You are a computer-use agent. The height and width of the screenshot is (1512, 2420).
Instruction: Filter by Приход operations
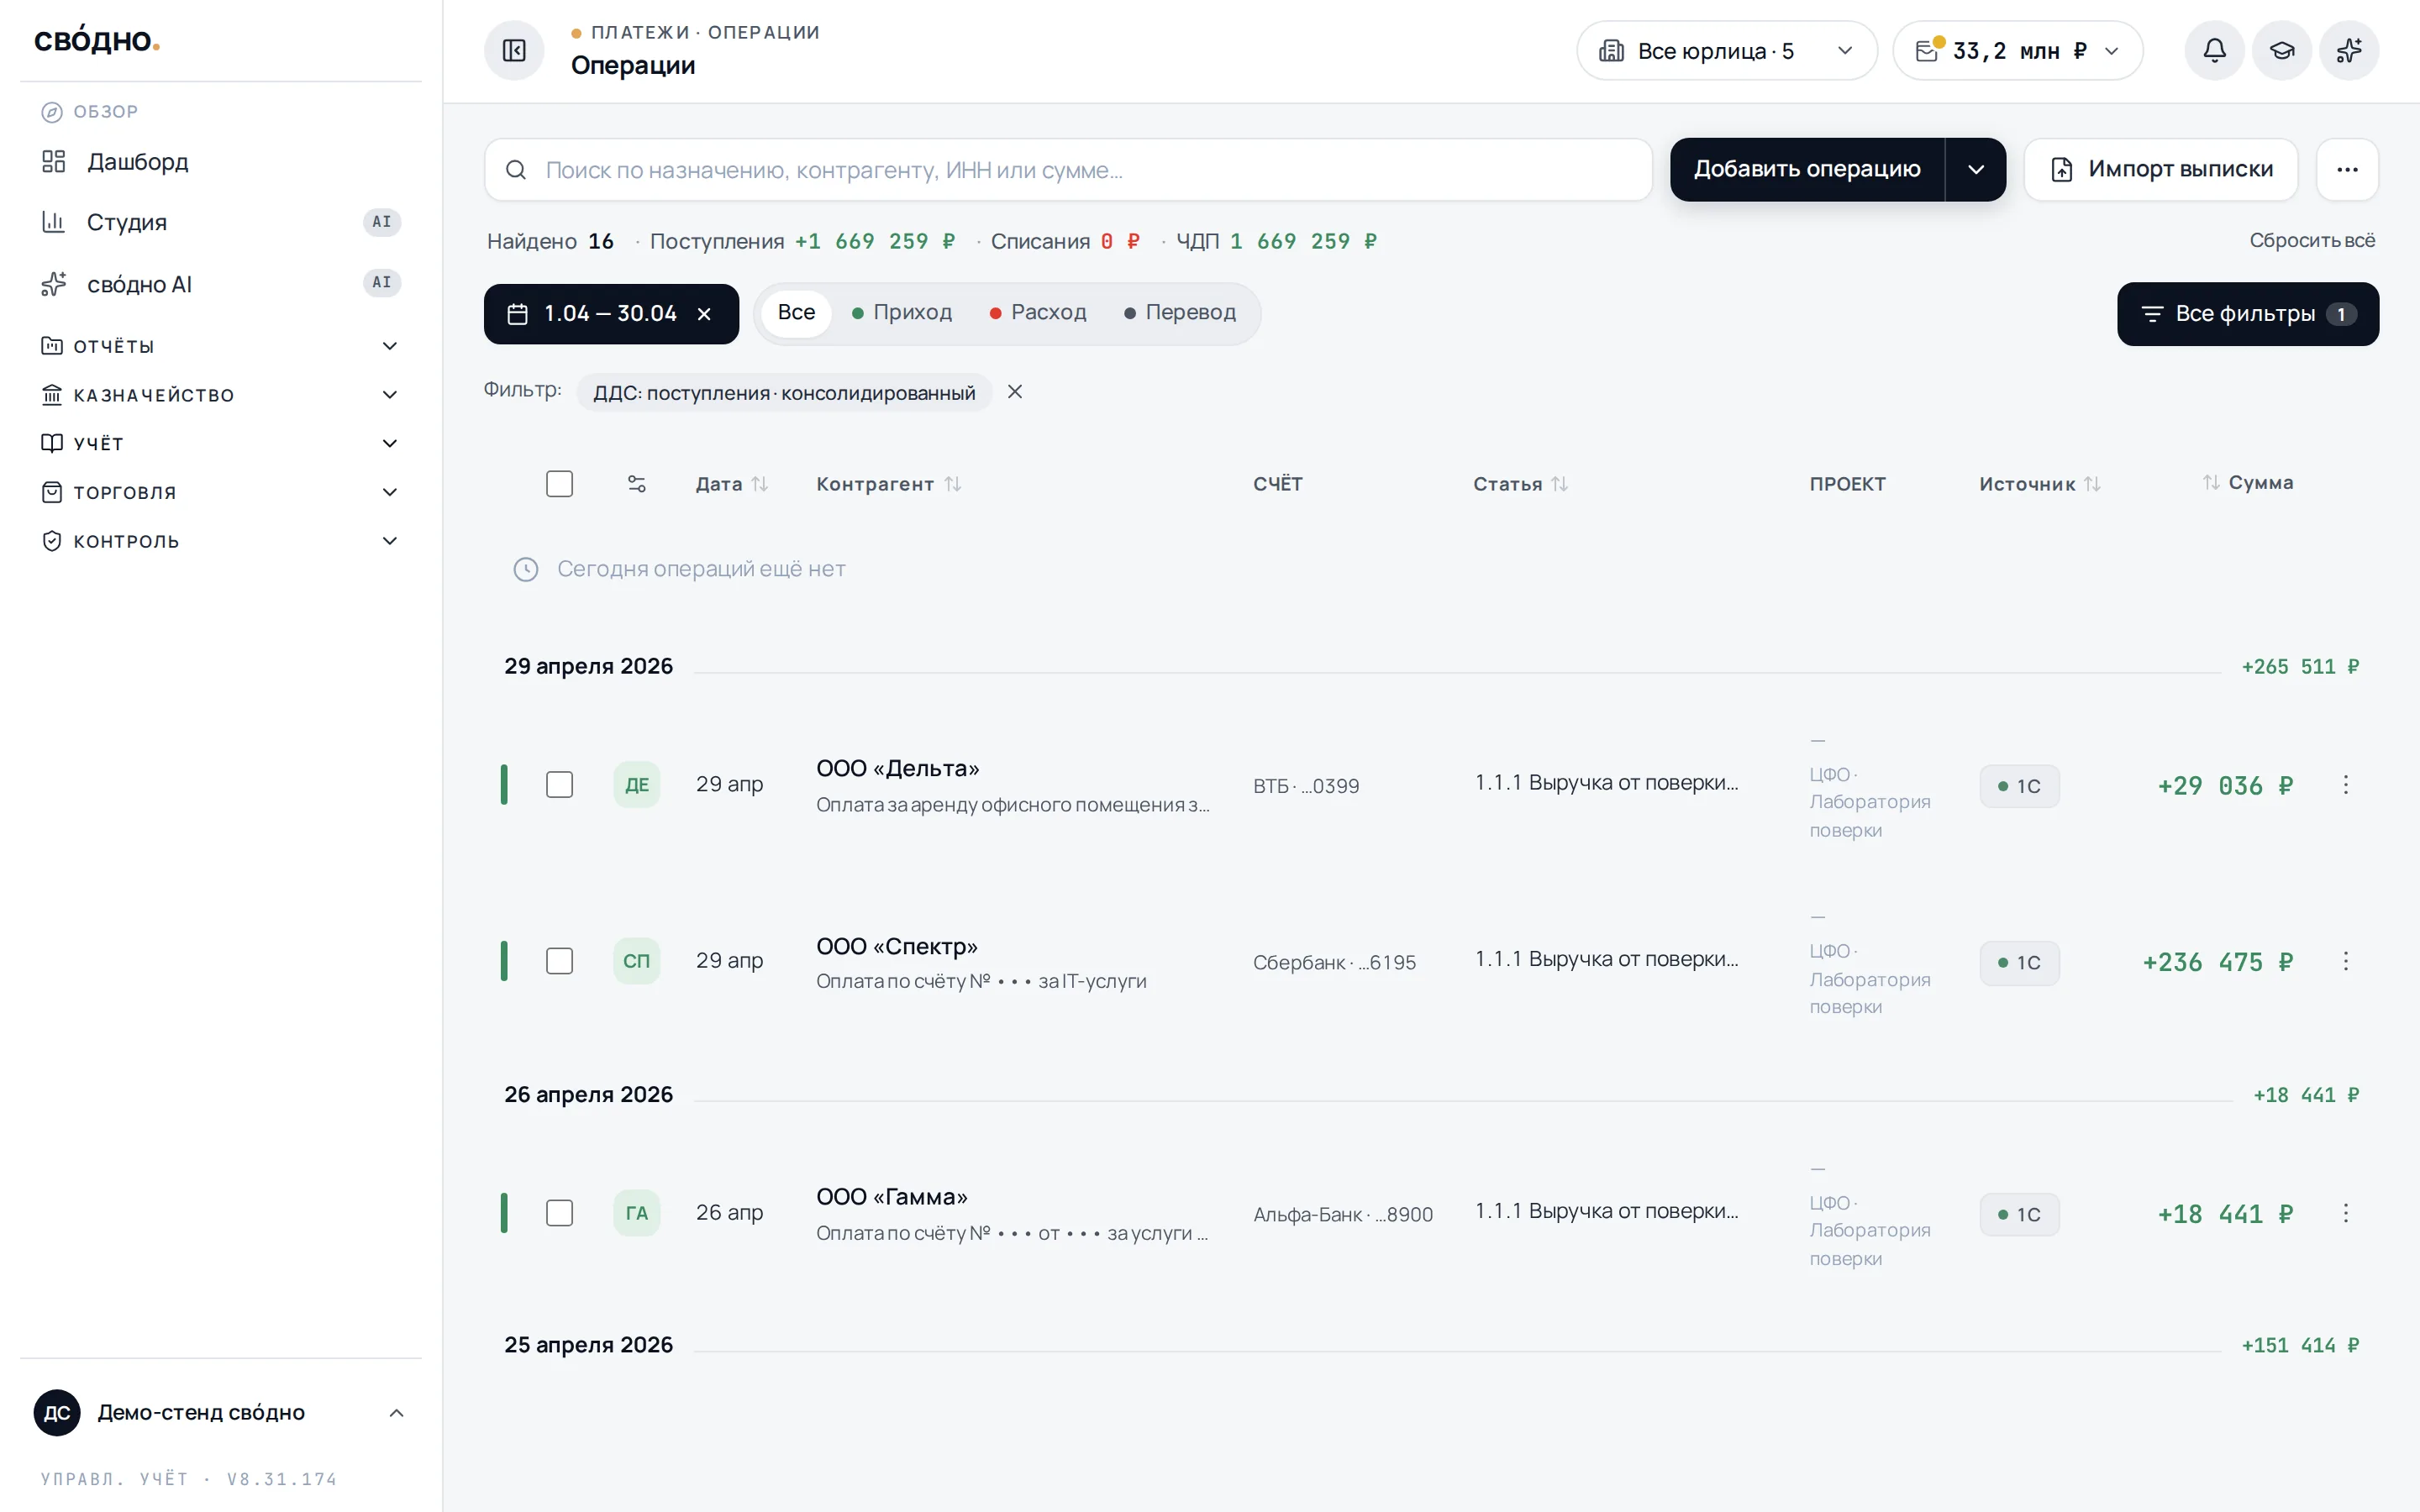point(902,313)
